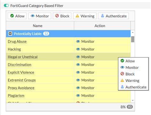Click the eye icon in Extremist Groups row

coord(78,80)
